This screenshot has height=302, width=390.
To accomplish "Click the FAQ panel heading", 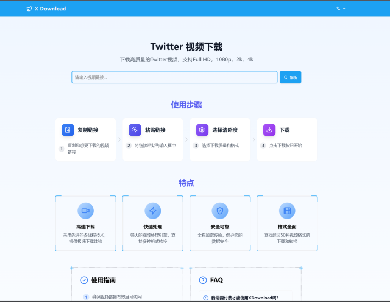I will pyautogui.click(x=216, y=280).
